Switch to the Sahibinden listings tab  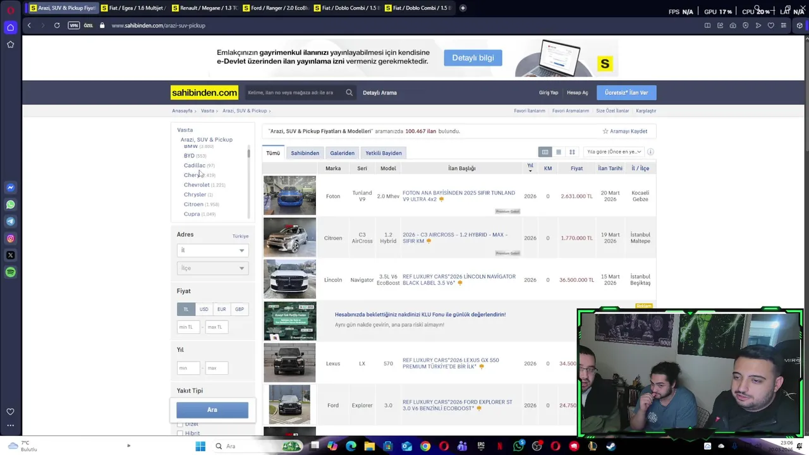click(x=305, y=153)
